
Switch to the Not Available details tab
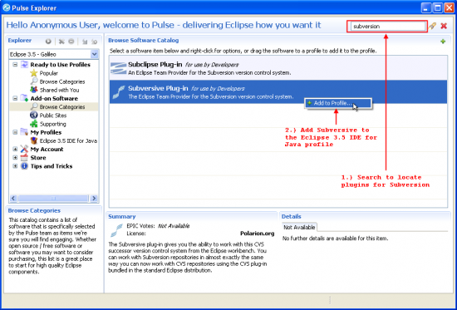point(299,227)
